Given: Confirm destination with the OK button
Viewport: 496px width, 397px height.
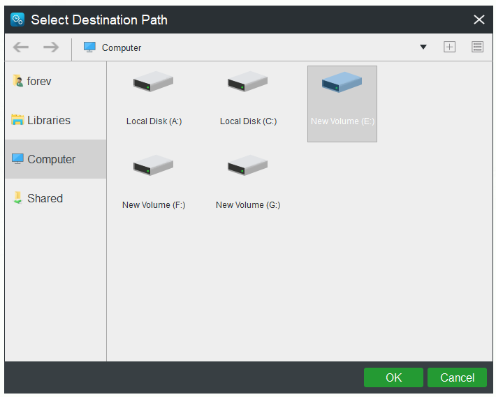Looking at the screenshot, I should [x=393, y=377].
